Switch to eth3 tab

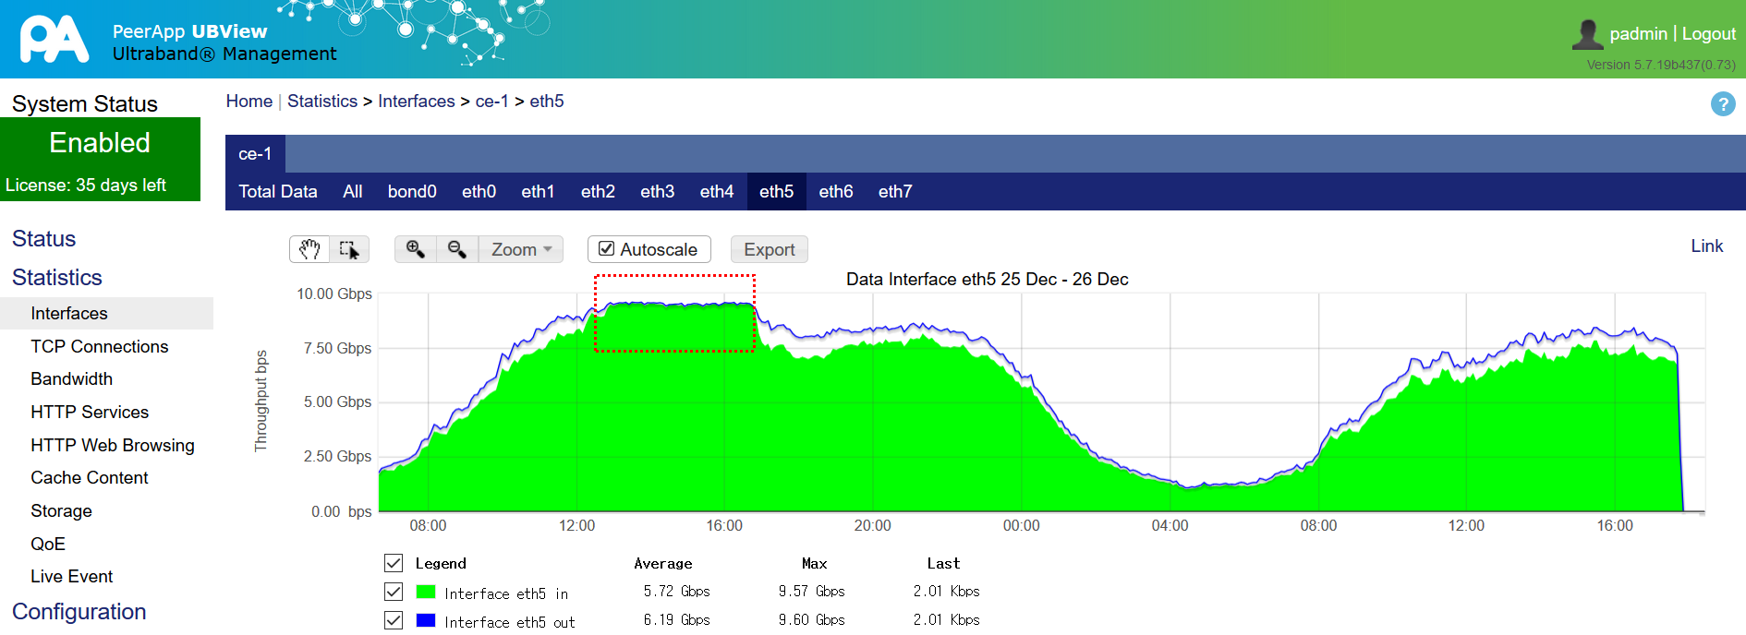tap(658, 191)
